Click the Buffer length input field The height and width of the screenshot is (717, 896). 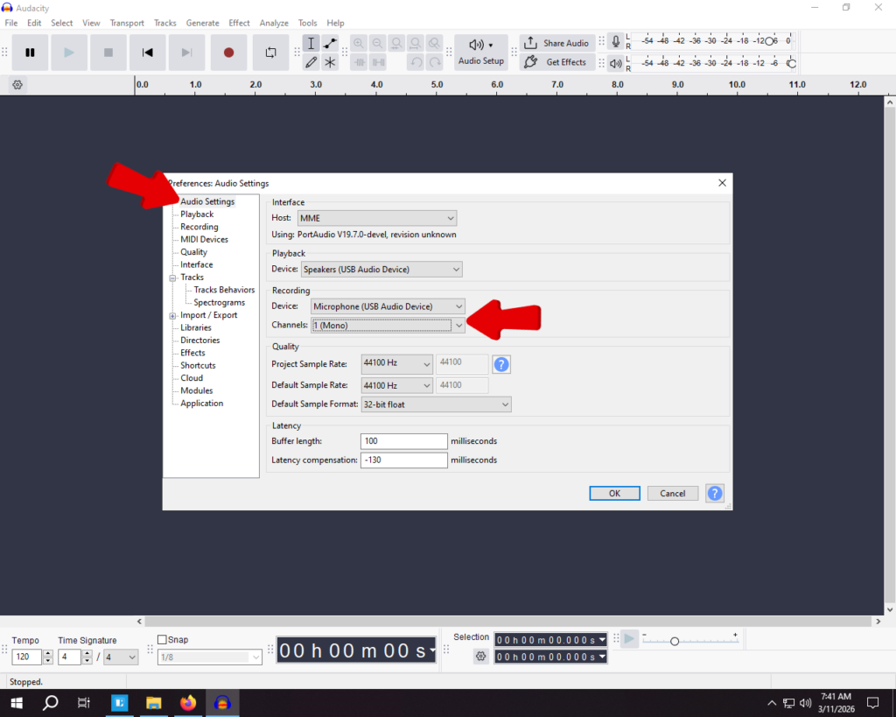pos(403,441)
